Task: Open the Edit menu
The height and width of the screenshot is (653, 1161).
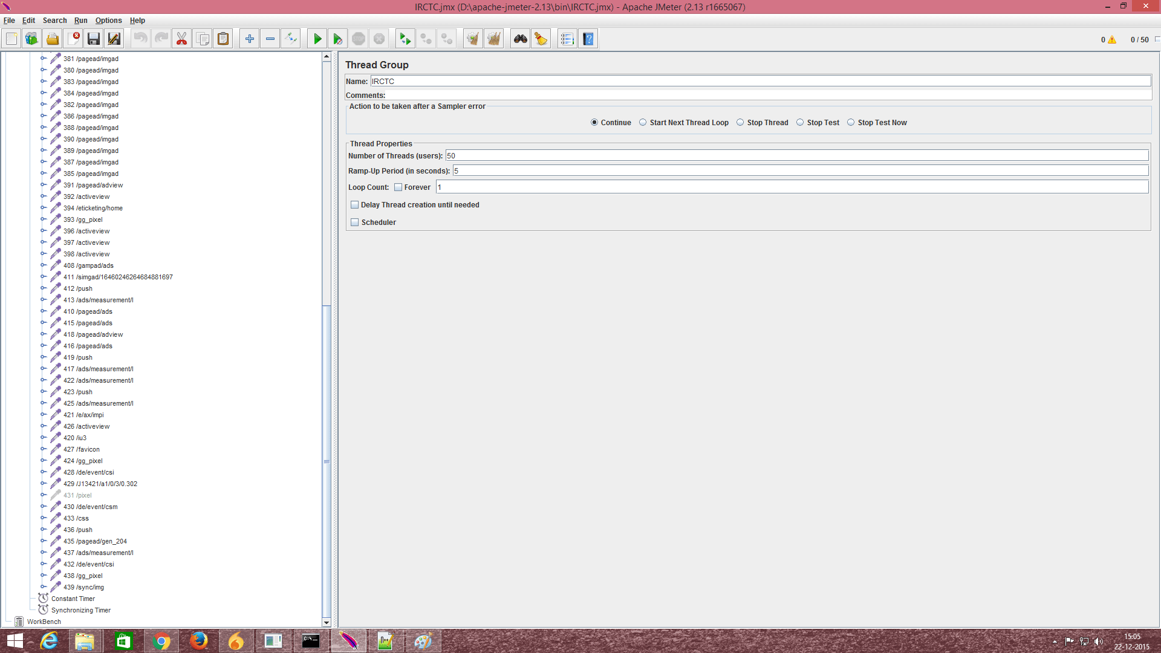Action: tap(28, 21)
